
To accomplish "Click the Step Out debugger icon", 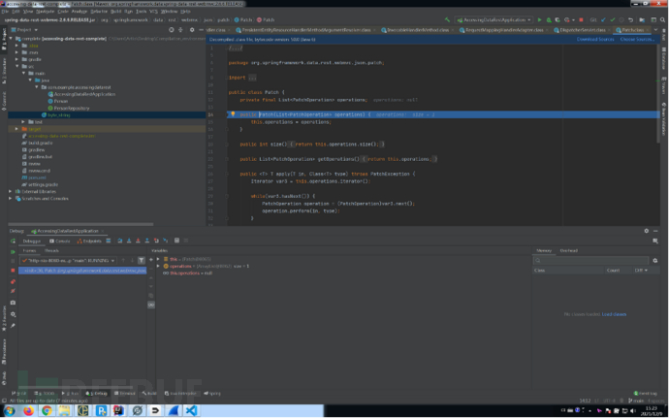I will (147, 241).
